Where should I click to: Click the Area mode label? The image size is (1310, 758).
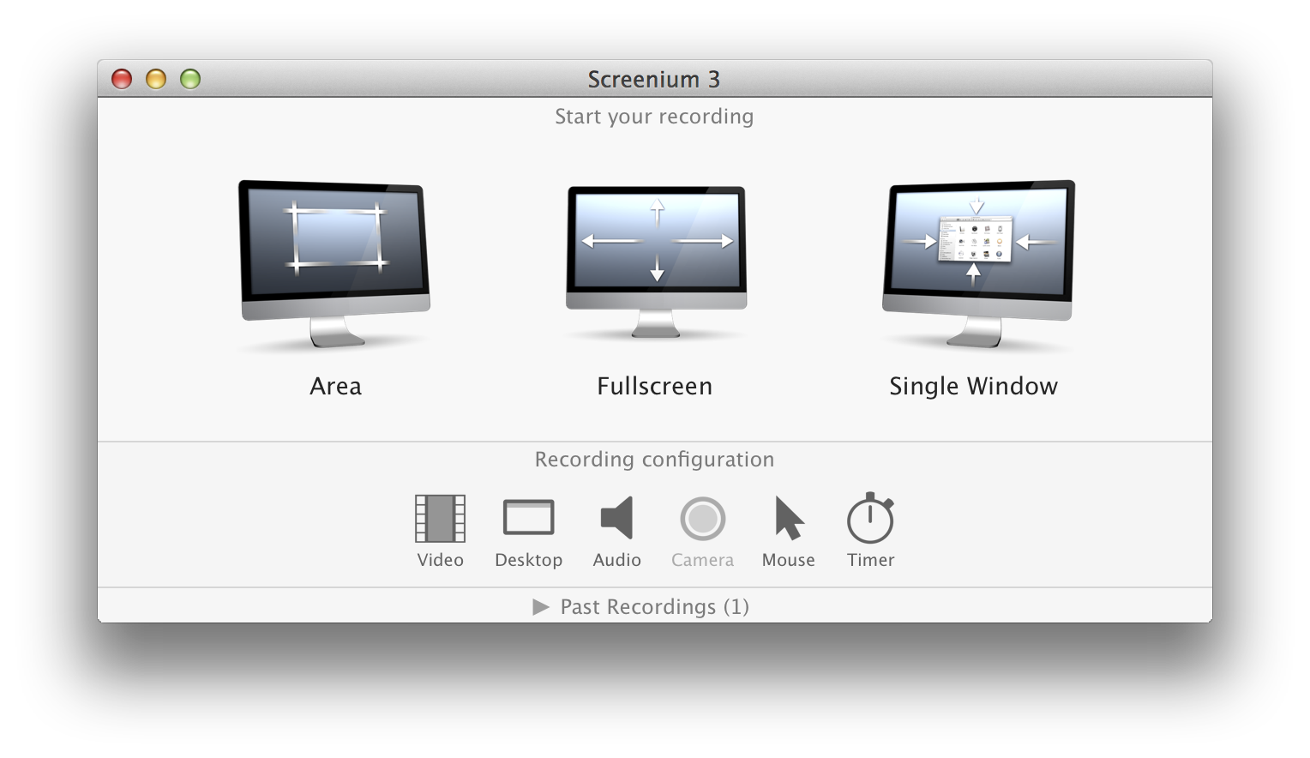[x=334, y=386]
